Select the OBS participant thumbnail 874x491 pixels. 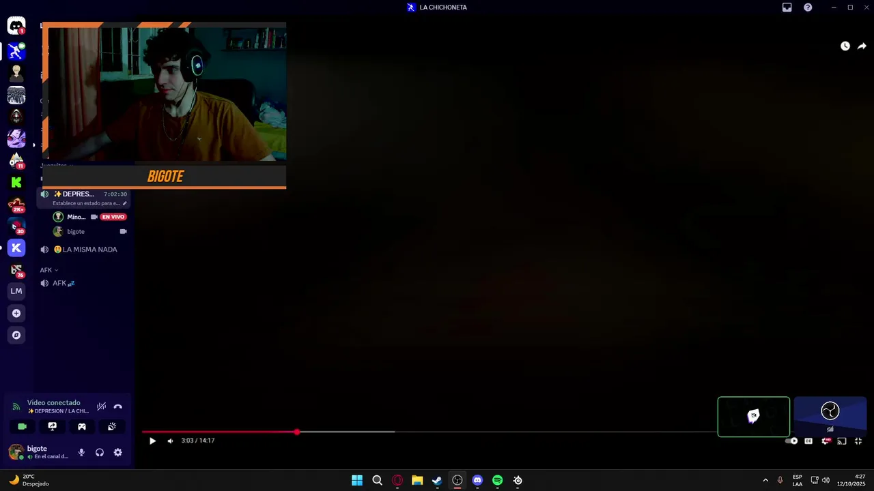(830, 417)
